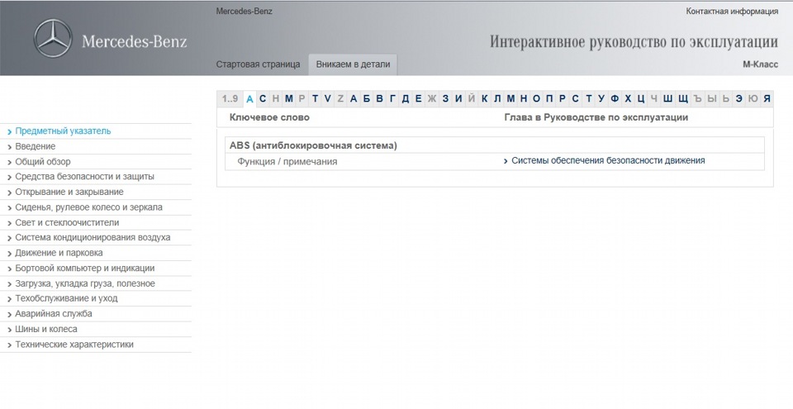Select the greyed letter Ъ in the index

pyautogui.click(x=698, y=98)
